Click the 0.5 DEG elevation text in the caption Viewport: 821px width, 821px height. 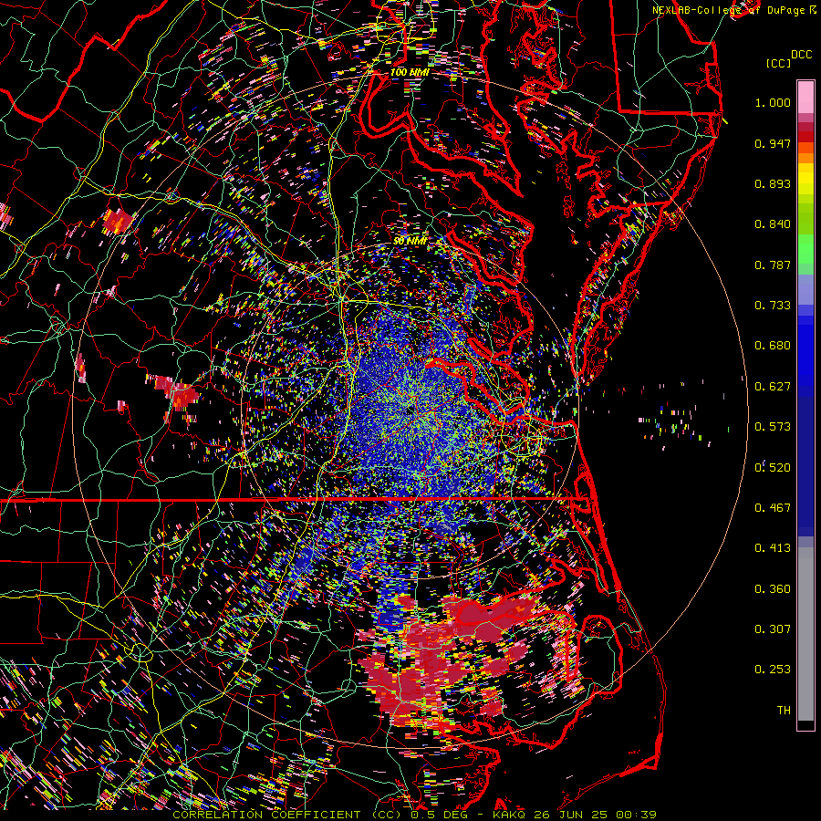tap(439, 815)
